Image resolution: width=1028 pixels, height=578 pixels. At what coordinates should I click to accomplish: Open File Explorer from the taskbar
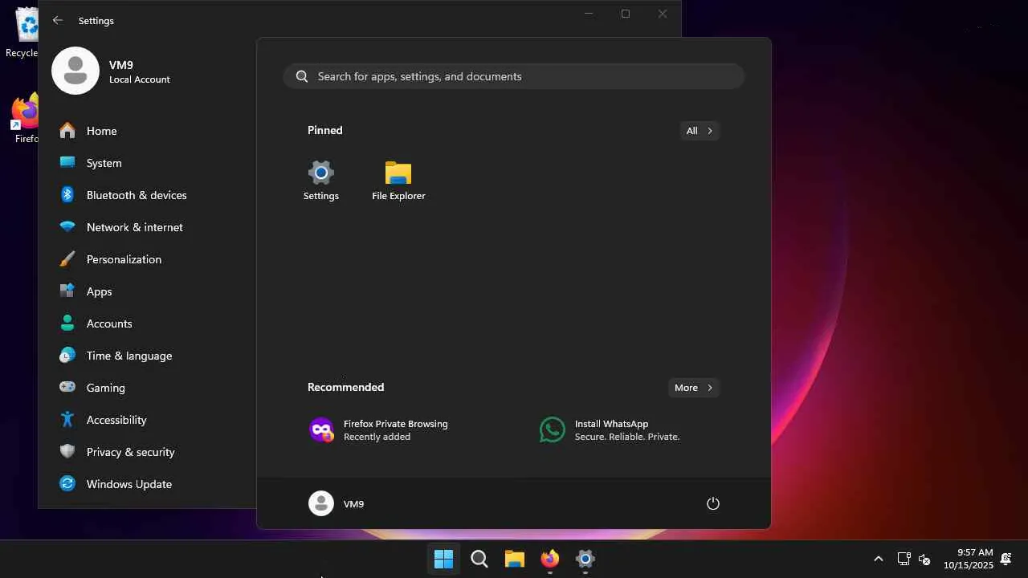click(515, 559)
